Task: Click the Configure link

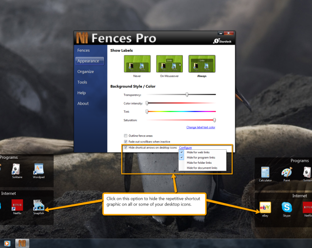Action: (x=185, y=147)
